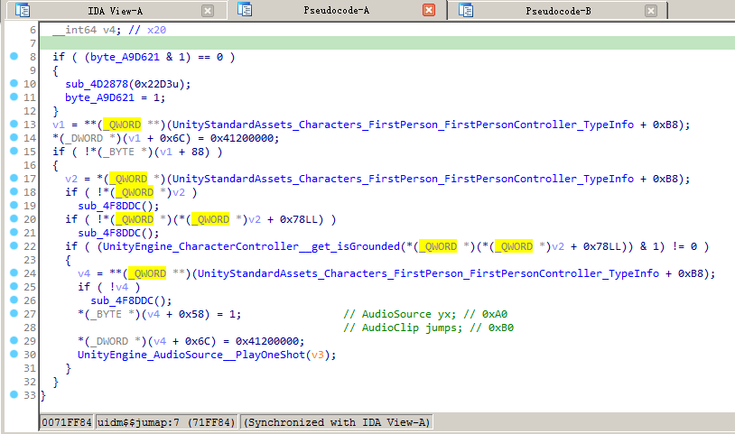735x434 pixels.
Task: Click line number 22 in gutter
Action: point(30,246)
